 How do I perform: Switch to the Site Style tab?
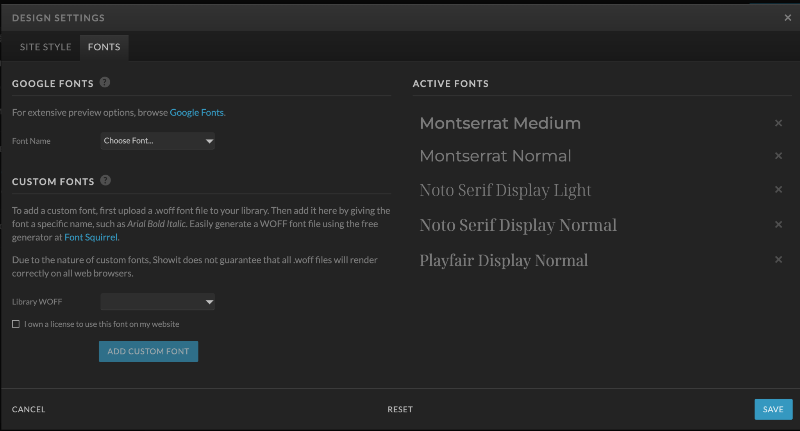tap(46, 47)
